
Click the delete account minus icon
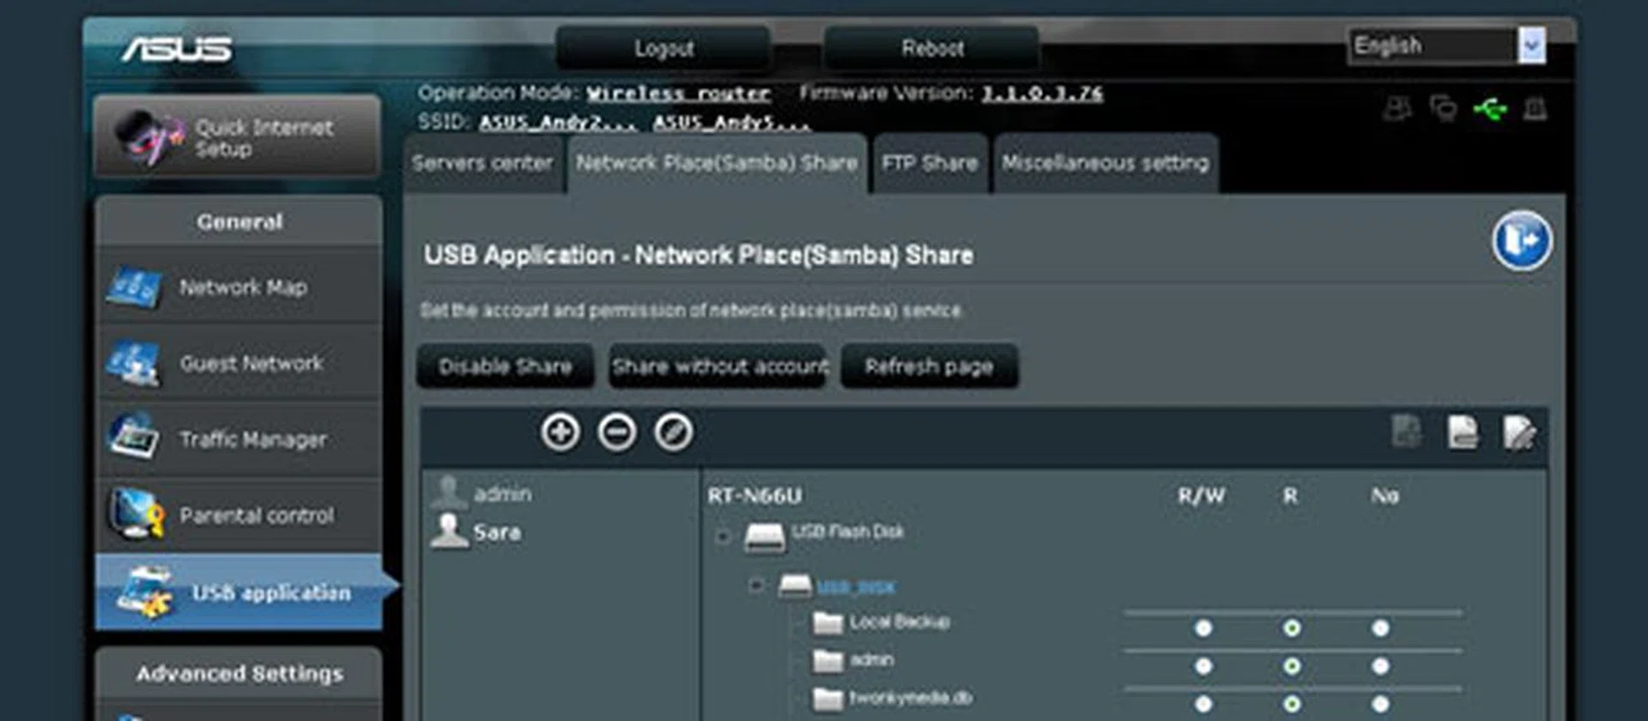click(617, 432)
